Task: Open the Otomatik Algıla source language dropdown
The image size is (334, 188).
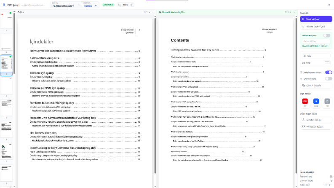Action: click(64, 6)
